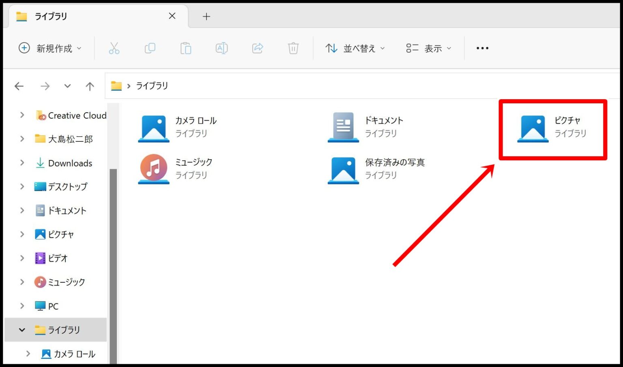Click the up navigation arrow icon
This screenshot has width=623, height=367.
(89, 86)
